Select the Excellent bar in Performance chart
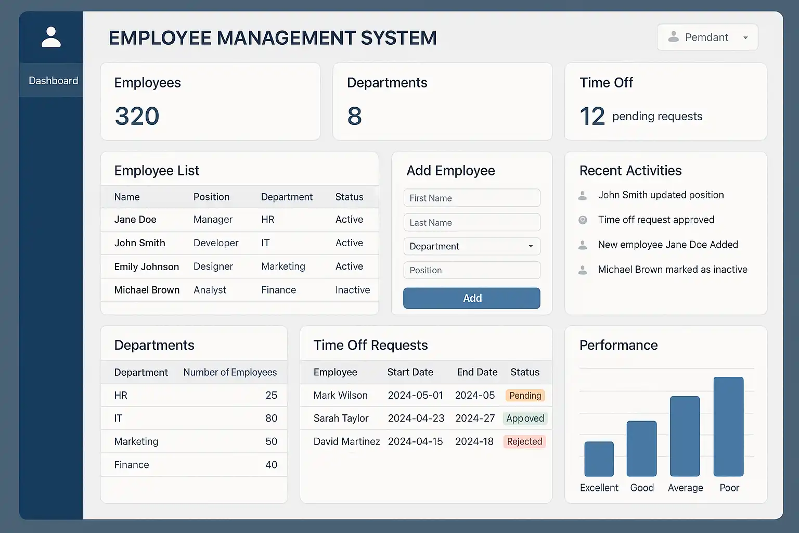 pyautogui.click(x=599, y=459)
